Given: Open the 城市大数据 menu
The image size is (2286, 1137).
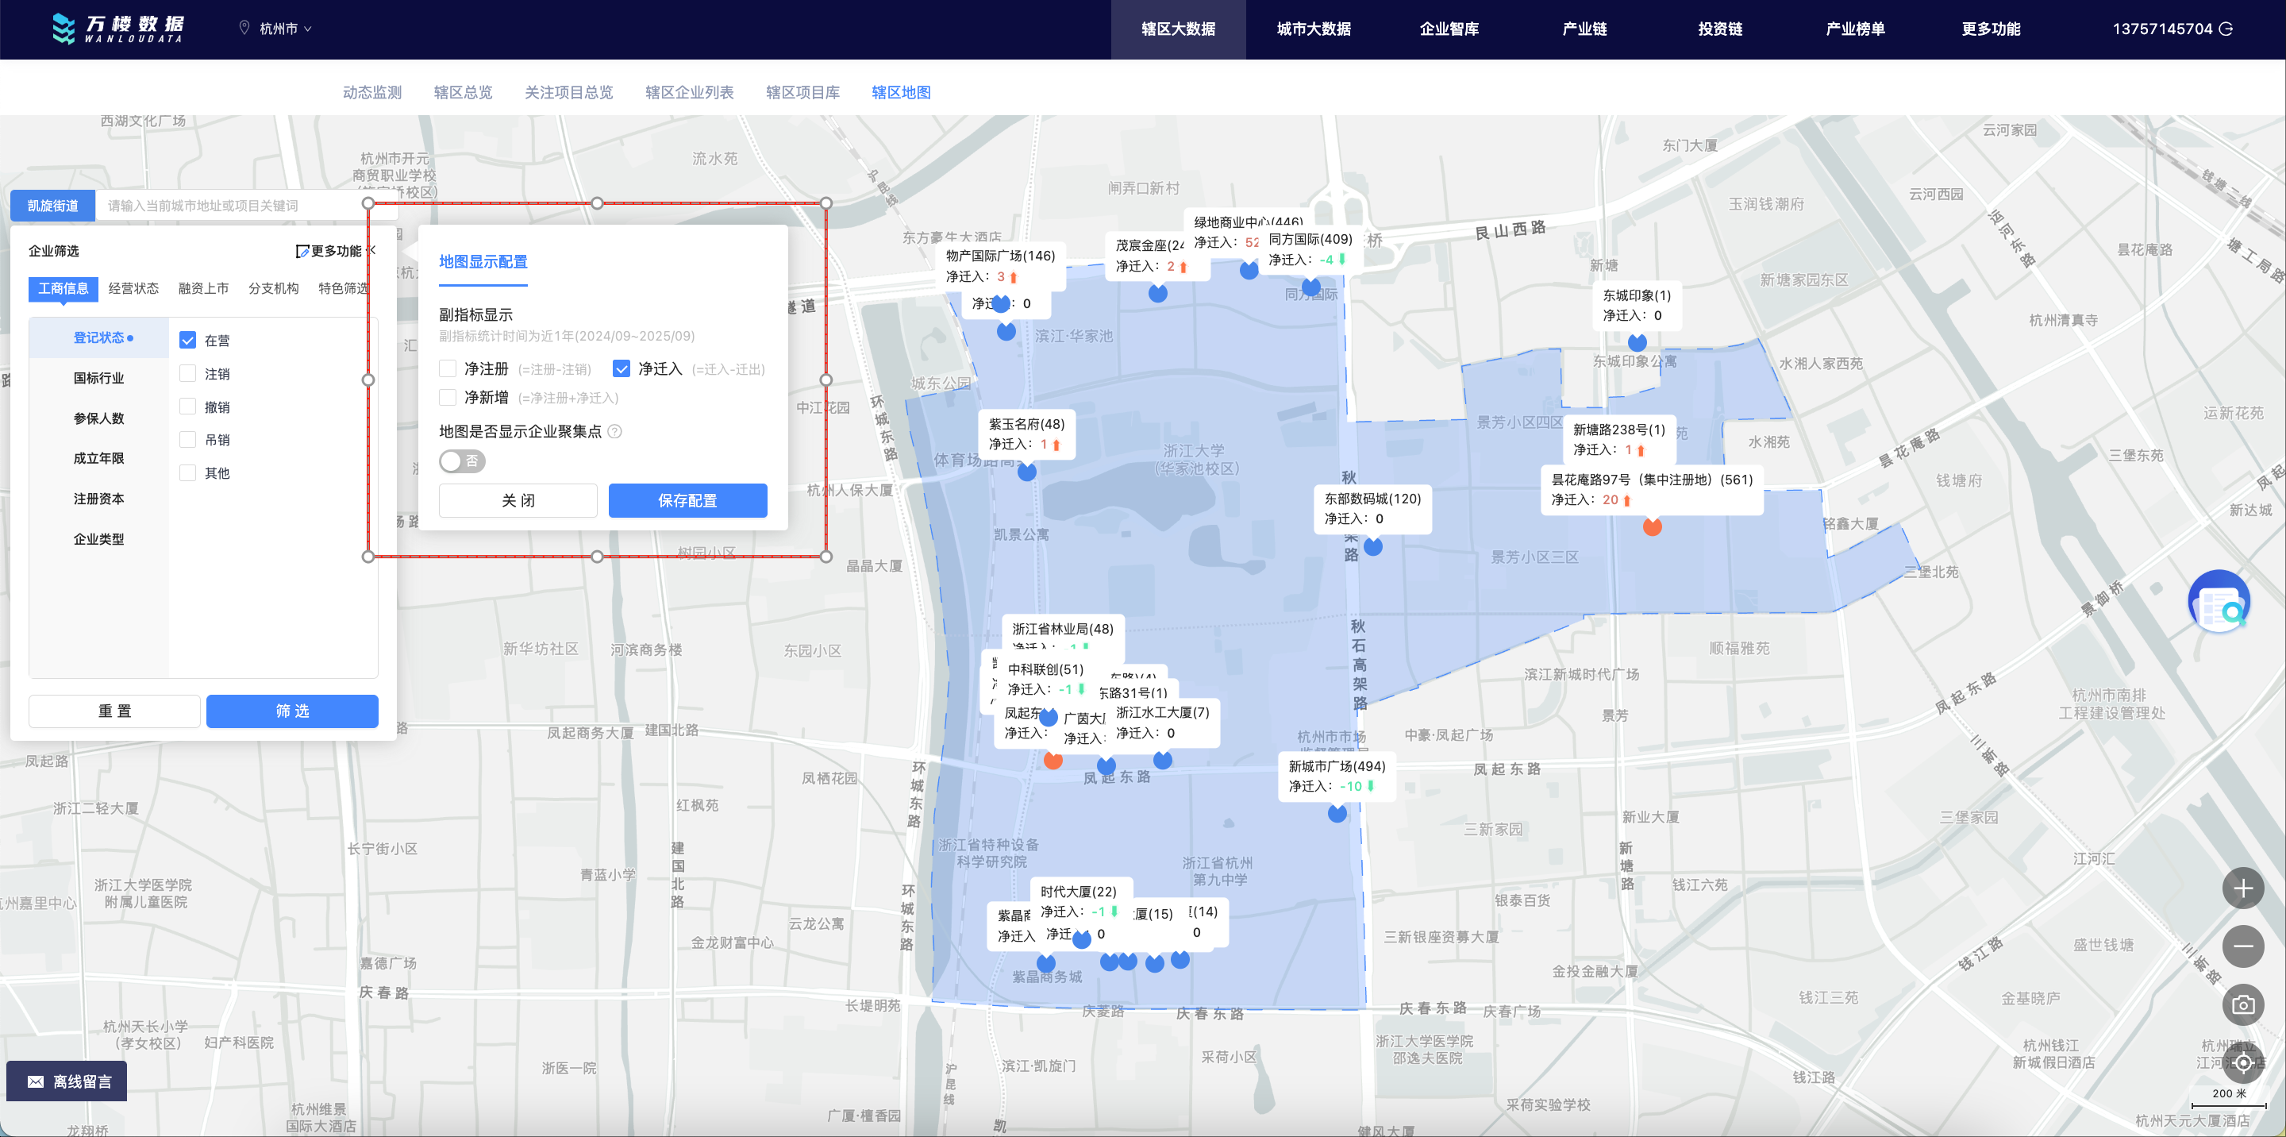Looking at the screenshot, I should coord(1314,29).
